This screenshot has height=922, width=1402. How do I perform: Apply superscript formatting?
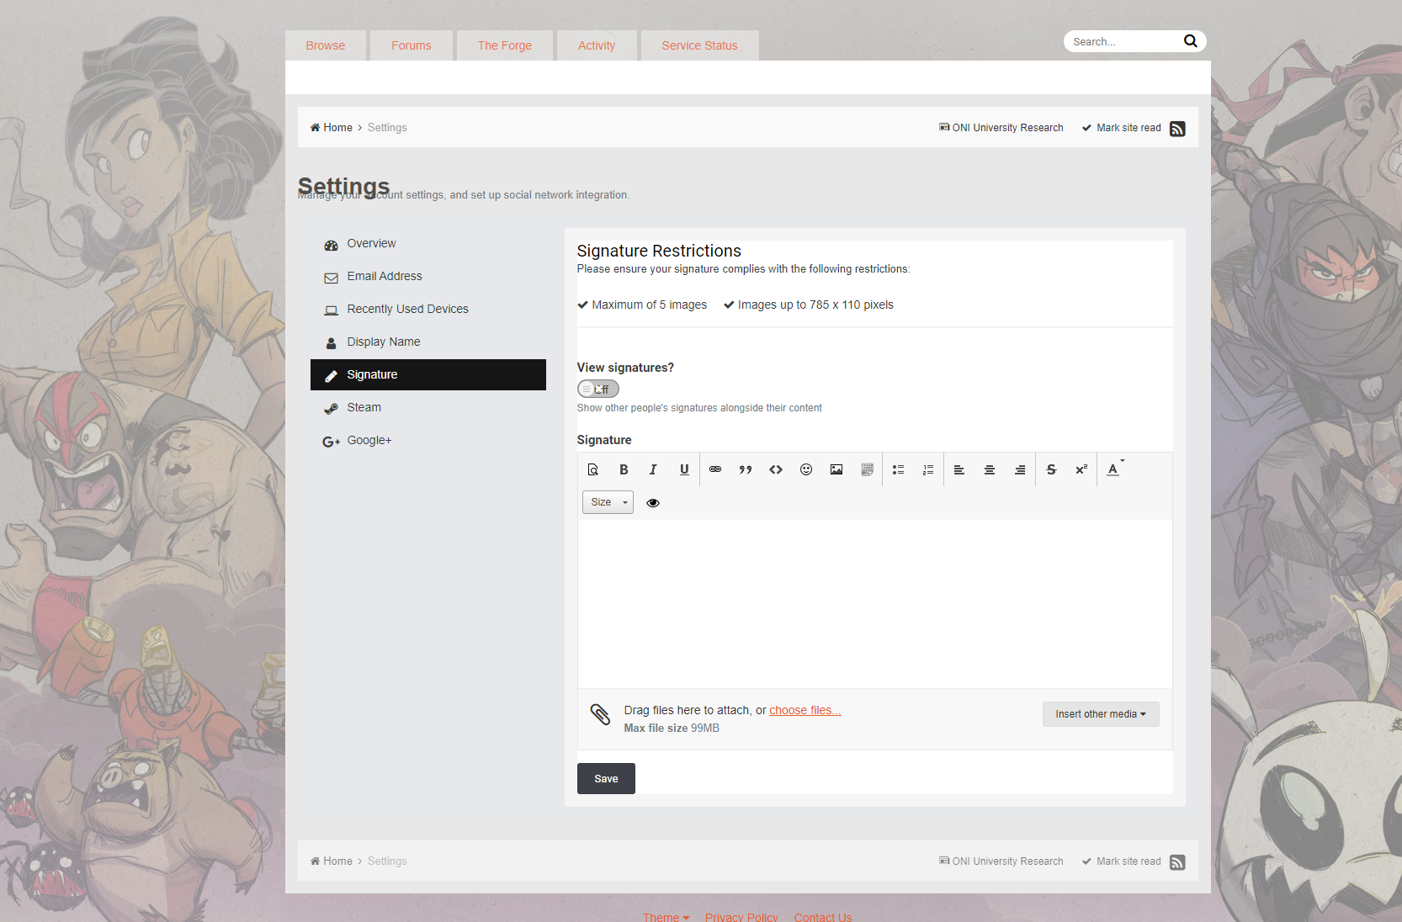click(x=1081, y=469)
